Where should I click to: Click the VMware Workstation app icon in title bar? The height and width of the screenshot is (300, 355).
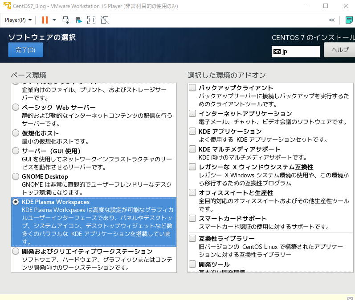click(x=7, y=6)
